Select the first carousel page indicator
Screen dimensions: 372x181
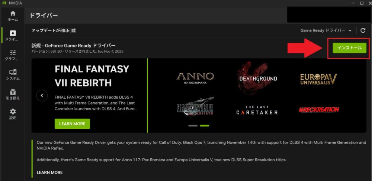193,126
